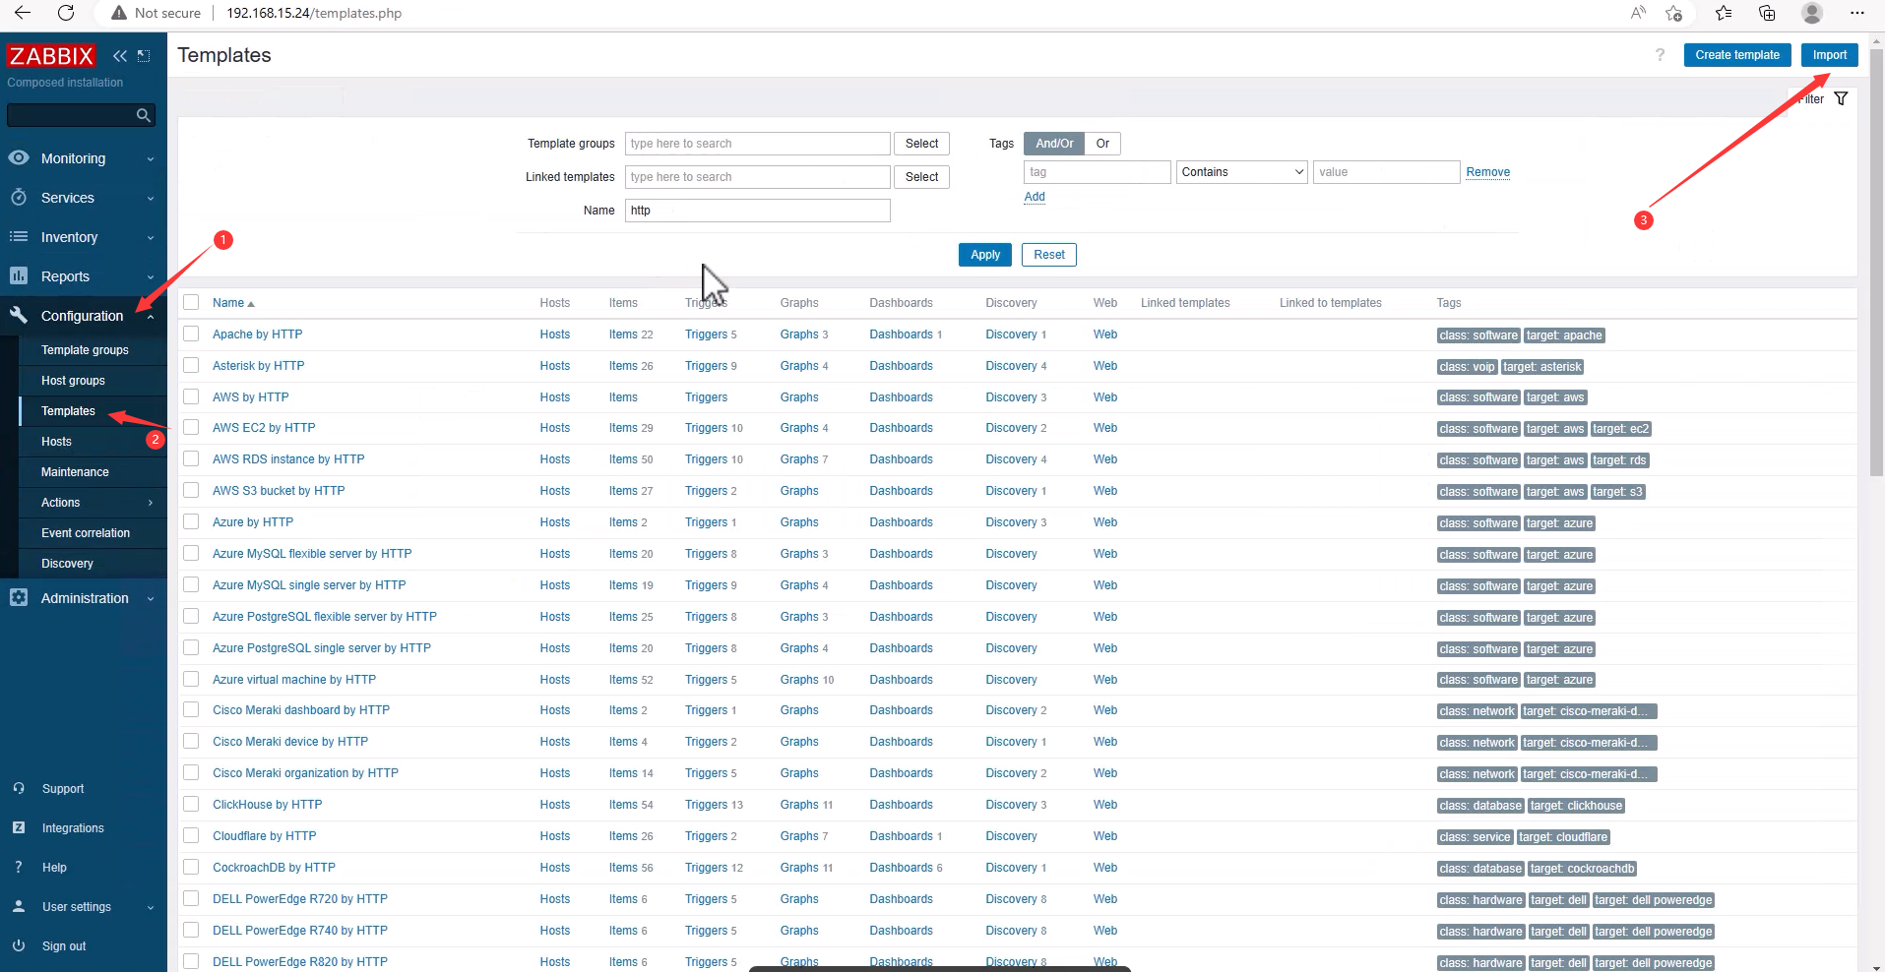
Task: Tick the select-all checkbox in table header
Action: [x=191, y=303]
